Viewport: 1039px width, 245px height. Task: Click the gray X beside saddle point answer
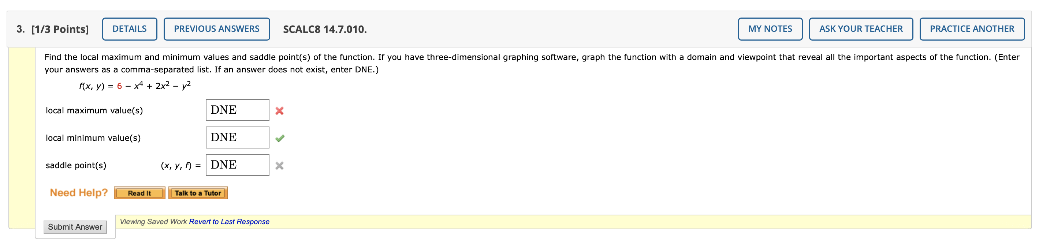(280, 165)
